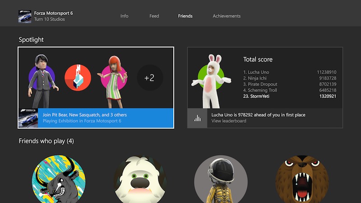The image size is (361, 203).
Task: Select leaderboard row 3. Pirate Dropout
Action: click(290, 84)
